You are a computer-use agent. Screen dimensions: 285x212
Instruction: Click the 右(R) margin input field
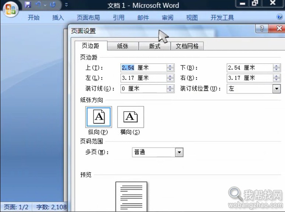point(250,78)
